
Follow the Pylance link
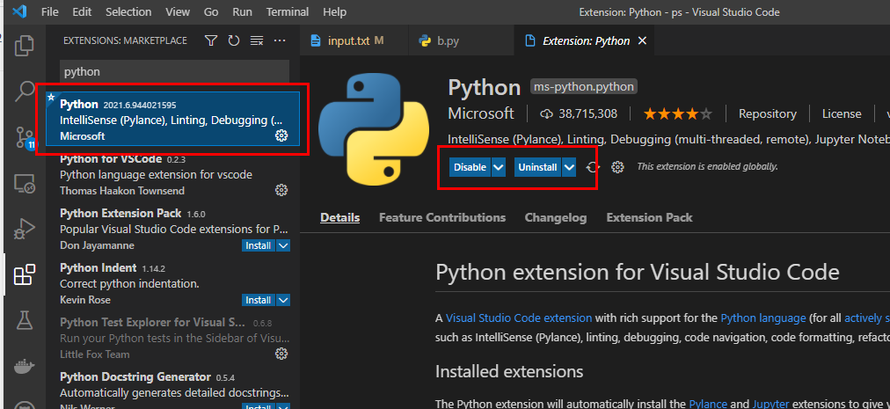pyautogui.click(x=708, y=404)
